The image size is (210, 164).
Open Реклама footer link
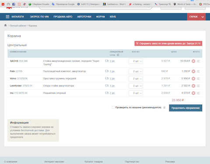pos(170,162)
